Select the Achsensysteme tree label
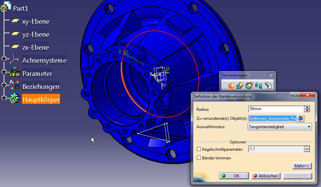The height and width of the screenshot is (187, 321). [x=44, y=60]
